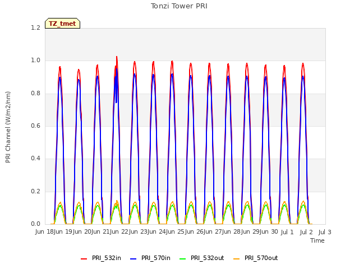The image size is (359, 269).
Task: Click the 0.0 y-axis tick label
Action: (35, 224)
